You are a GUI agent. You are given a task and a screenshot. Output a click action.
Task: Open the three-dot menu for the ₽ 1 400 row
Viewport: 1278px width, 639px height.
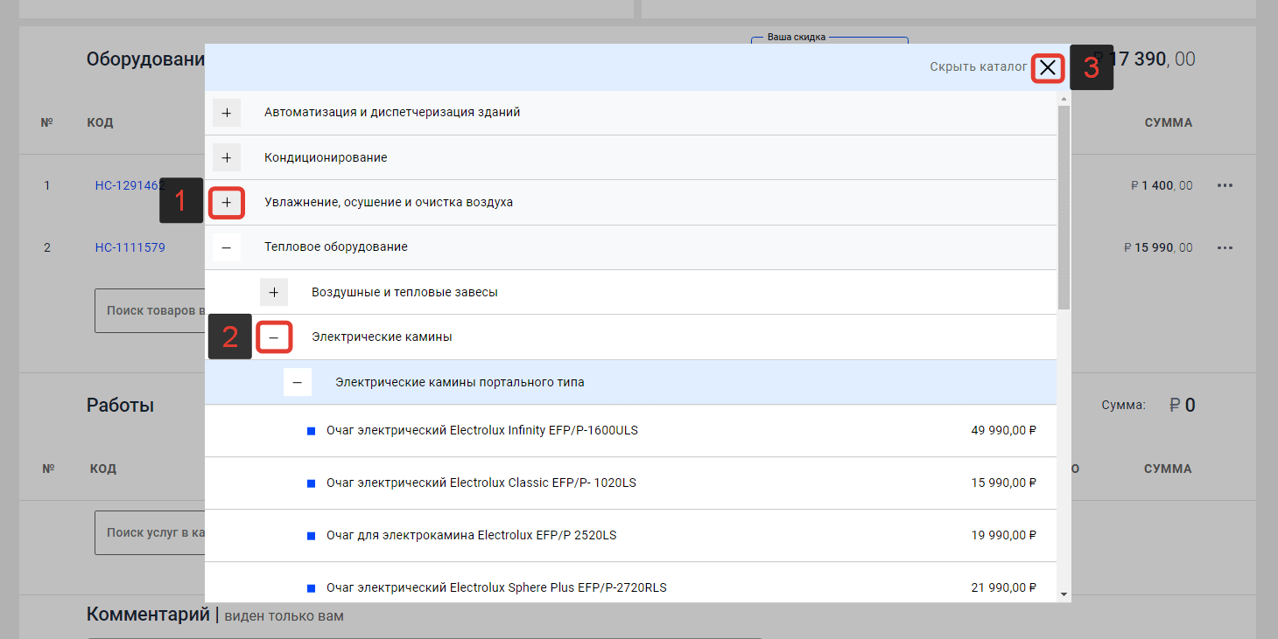pyautogui.click(x=1225, y=185)
